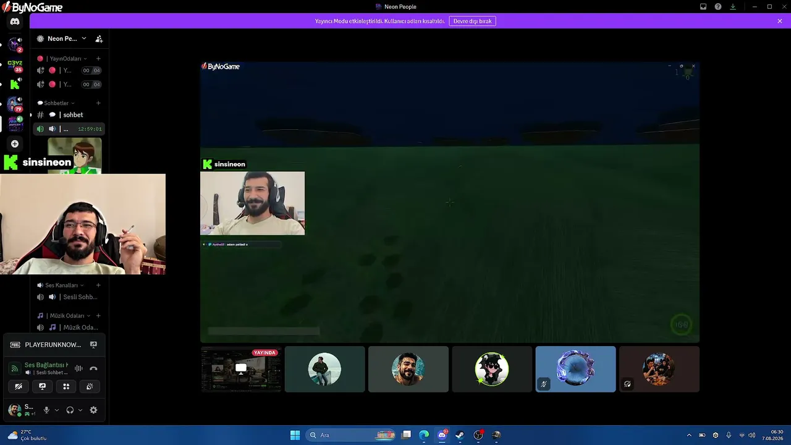Select participant tile with black cartoon avatar
The width and height of the screenshot is (791, 445).
(x=492, y=369)
